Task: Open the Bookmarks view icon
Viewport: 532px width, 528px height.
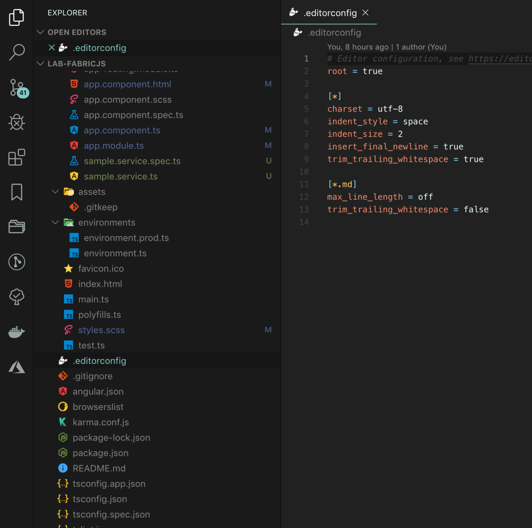Action: click(x=17, y=192)
